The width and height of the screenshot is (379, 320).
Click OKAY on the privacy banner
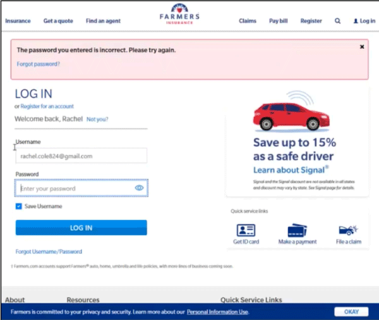(x=351, y=312)
